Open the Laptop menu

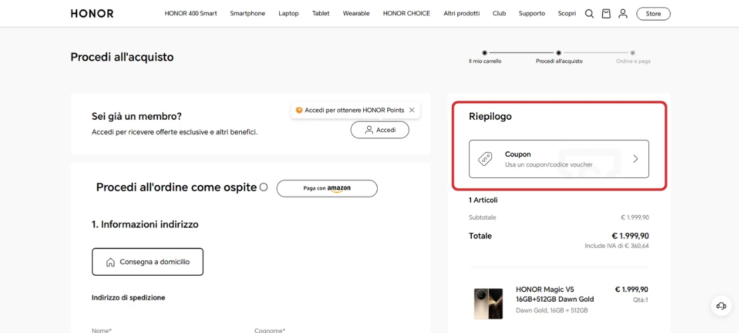tap(289, 14)
